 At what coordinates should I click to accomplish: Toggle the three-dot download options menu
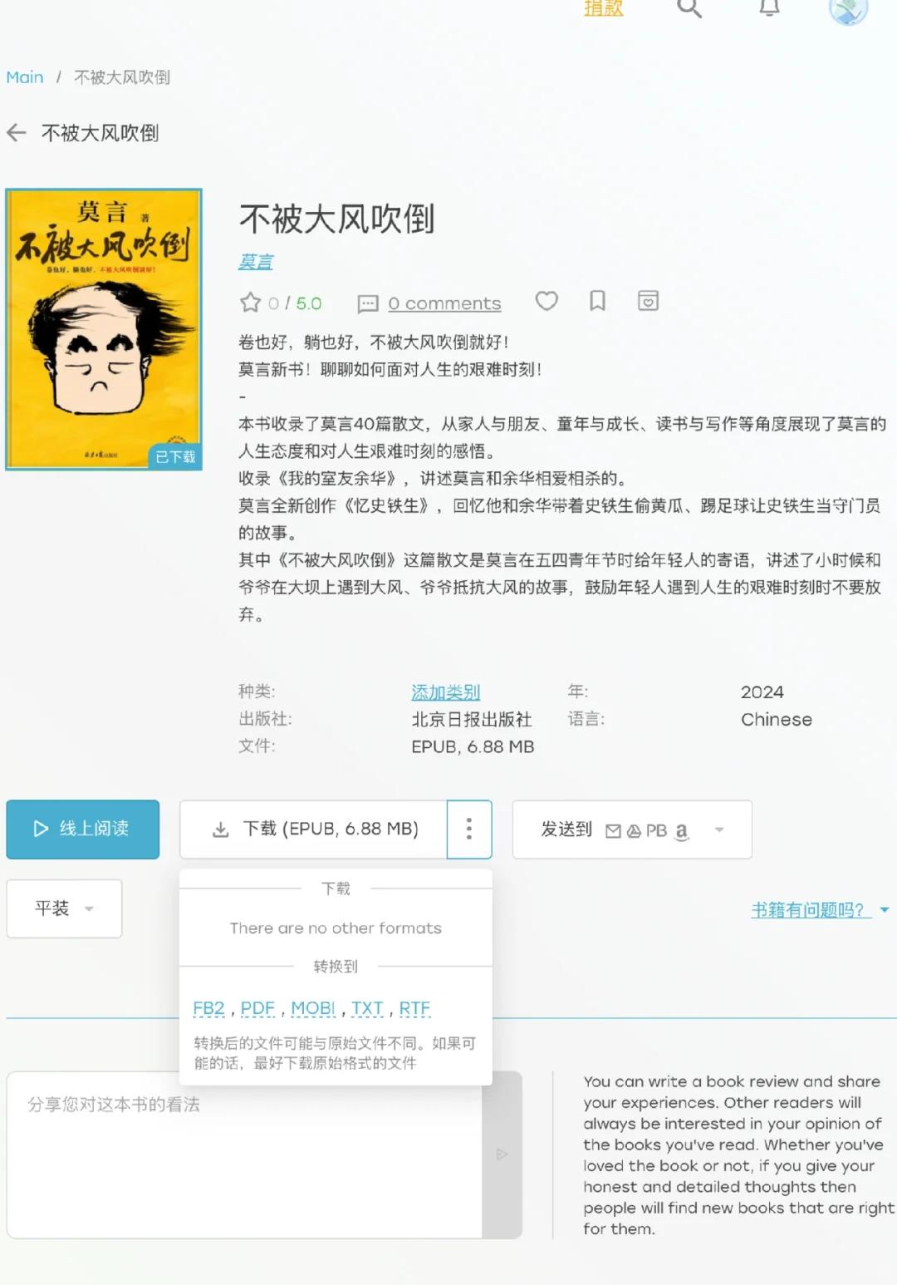(x=469, y=829)
